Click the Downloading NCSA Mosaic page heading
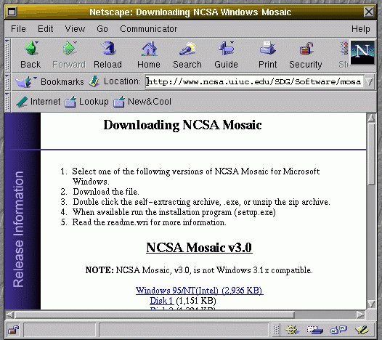Image resolution: width=382 pixels, height=340 pixels. click(x=182, y=125)
